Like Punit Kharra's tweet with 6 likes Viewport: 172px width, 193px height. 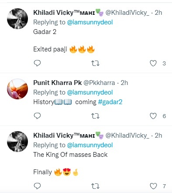click(x=153, y=116)
